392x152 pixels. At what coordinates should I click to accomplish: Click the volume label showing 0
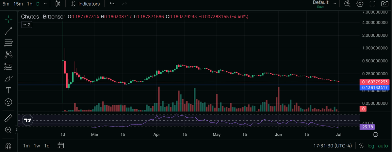click(x=363, y=109)
